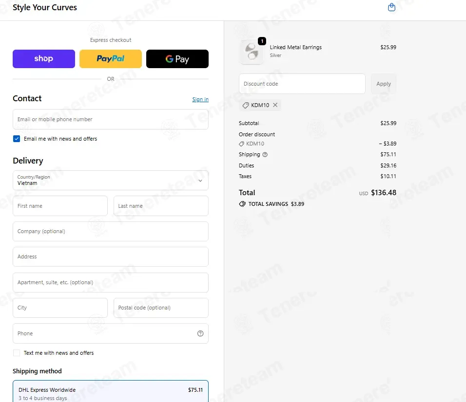Image resolution: width=466 pixels, height=402 pixels.
Task: Click the Duties amount $29.16
Action: tap(388, 165)
